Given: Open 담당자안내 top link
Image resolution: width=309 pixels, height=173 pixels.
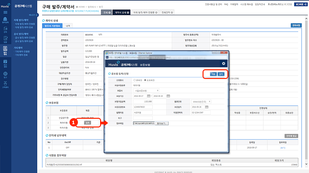Looking at the screenshot, I should (260, 4).
